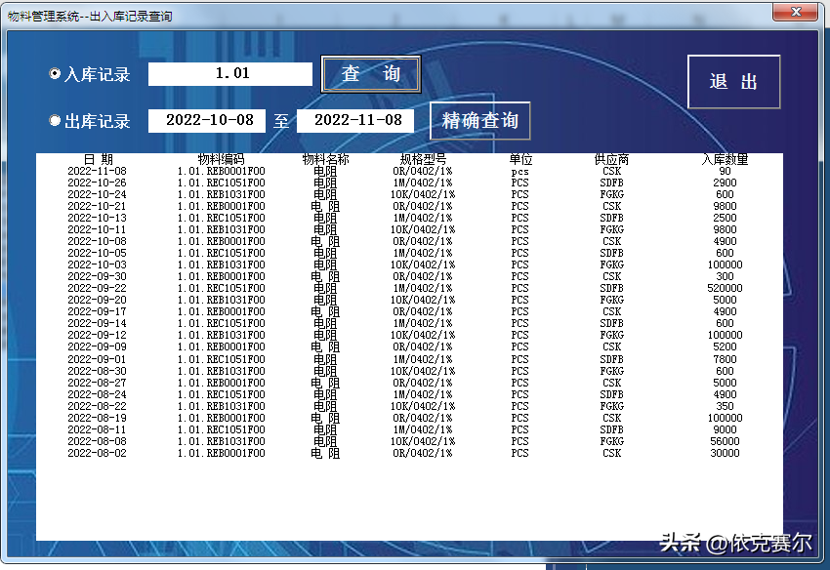
Task: Click quantity 9000 in the 2022-08-11 row
Action: tap(725, 429)
